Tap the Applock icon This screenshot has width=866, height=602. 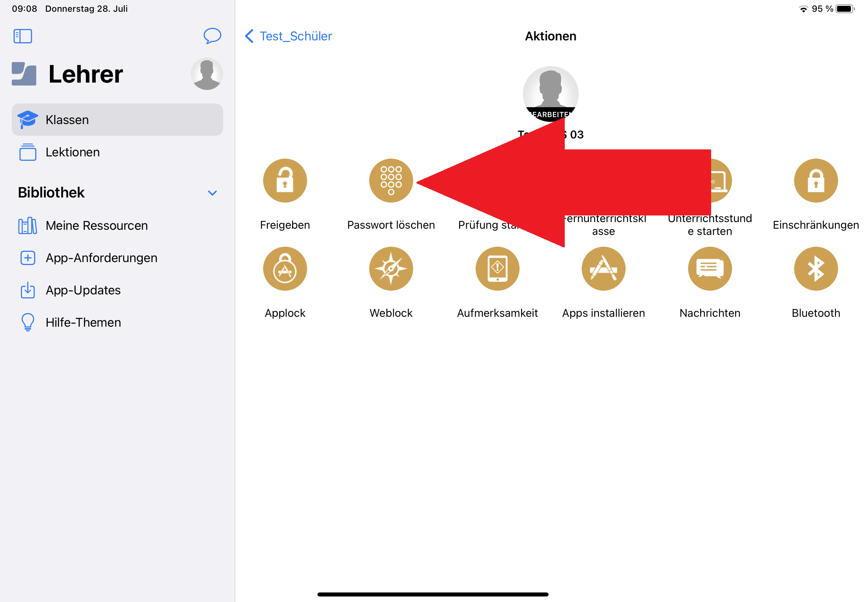point(285,269)
